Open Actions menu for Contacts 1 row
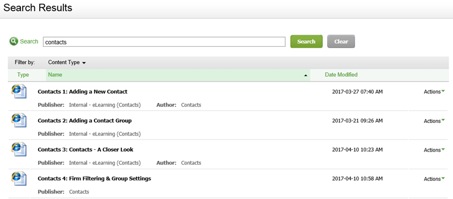The height and width of the screenshot is (199, 453). [434, 92]
